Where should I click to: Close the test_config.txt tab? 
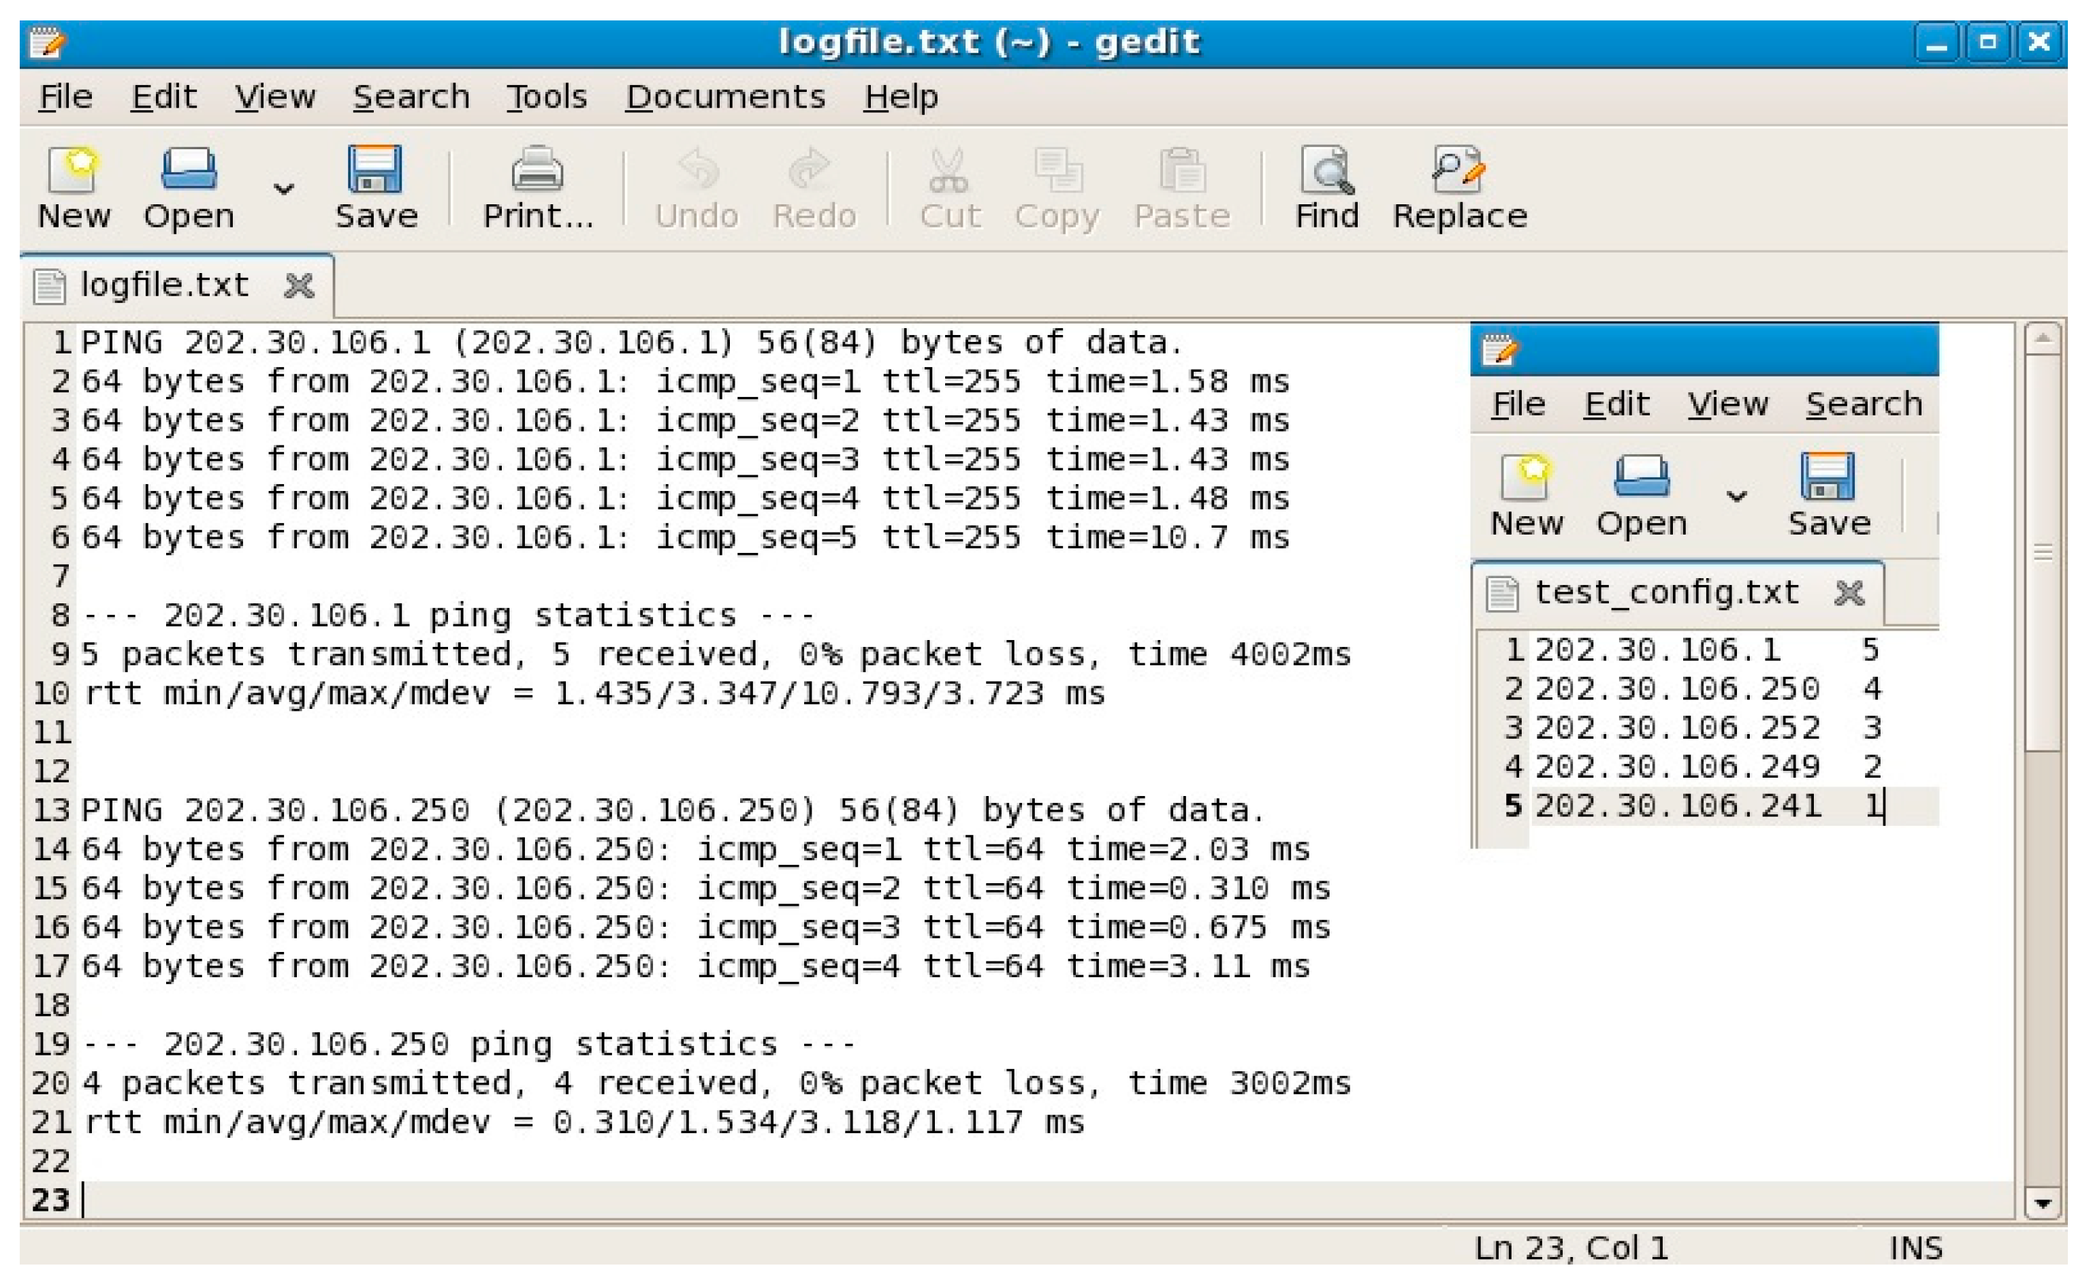(1849, 593)
